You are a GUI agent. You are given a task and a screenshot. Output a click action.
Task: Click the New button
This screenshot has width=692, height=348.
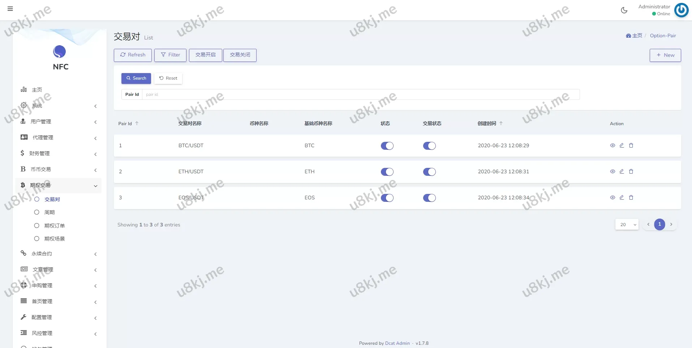tap(665, 55)
